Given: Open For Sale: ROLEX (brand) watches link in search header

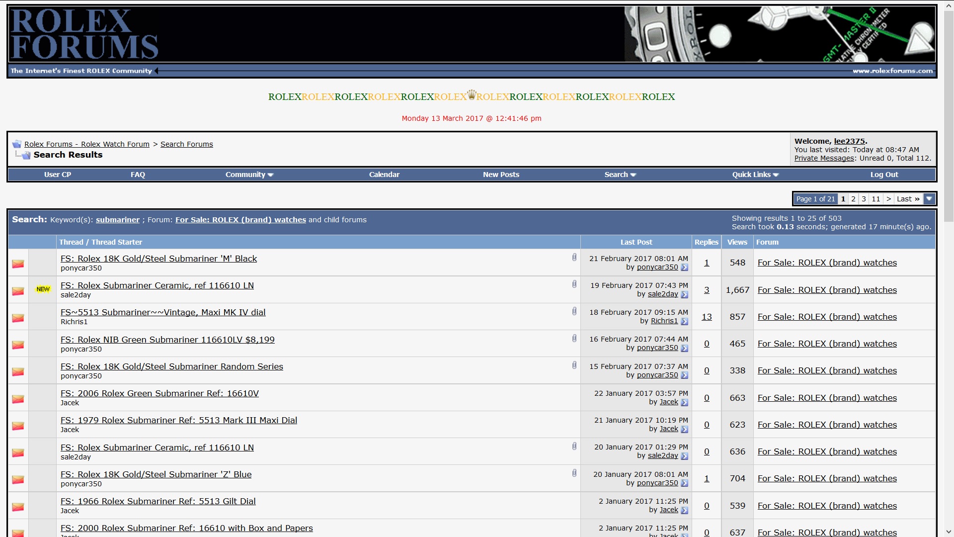Looking at the screenshot, I should [240, 220].
